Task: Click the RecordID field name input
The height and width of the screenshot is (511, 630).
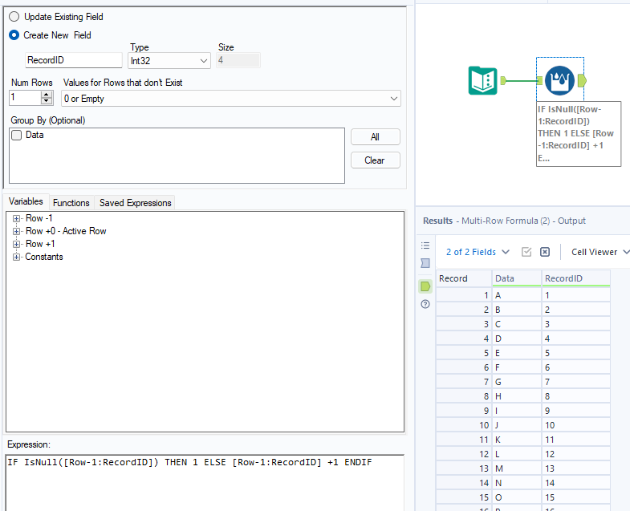Action: click(73, 60)
